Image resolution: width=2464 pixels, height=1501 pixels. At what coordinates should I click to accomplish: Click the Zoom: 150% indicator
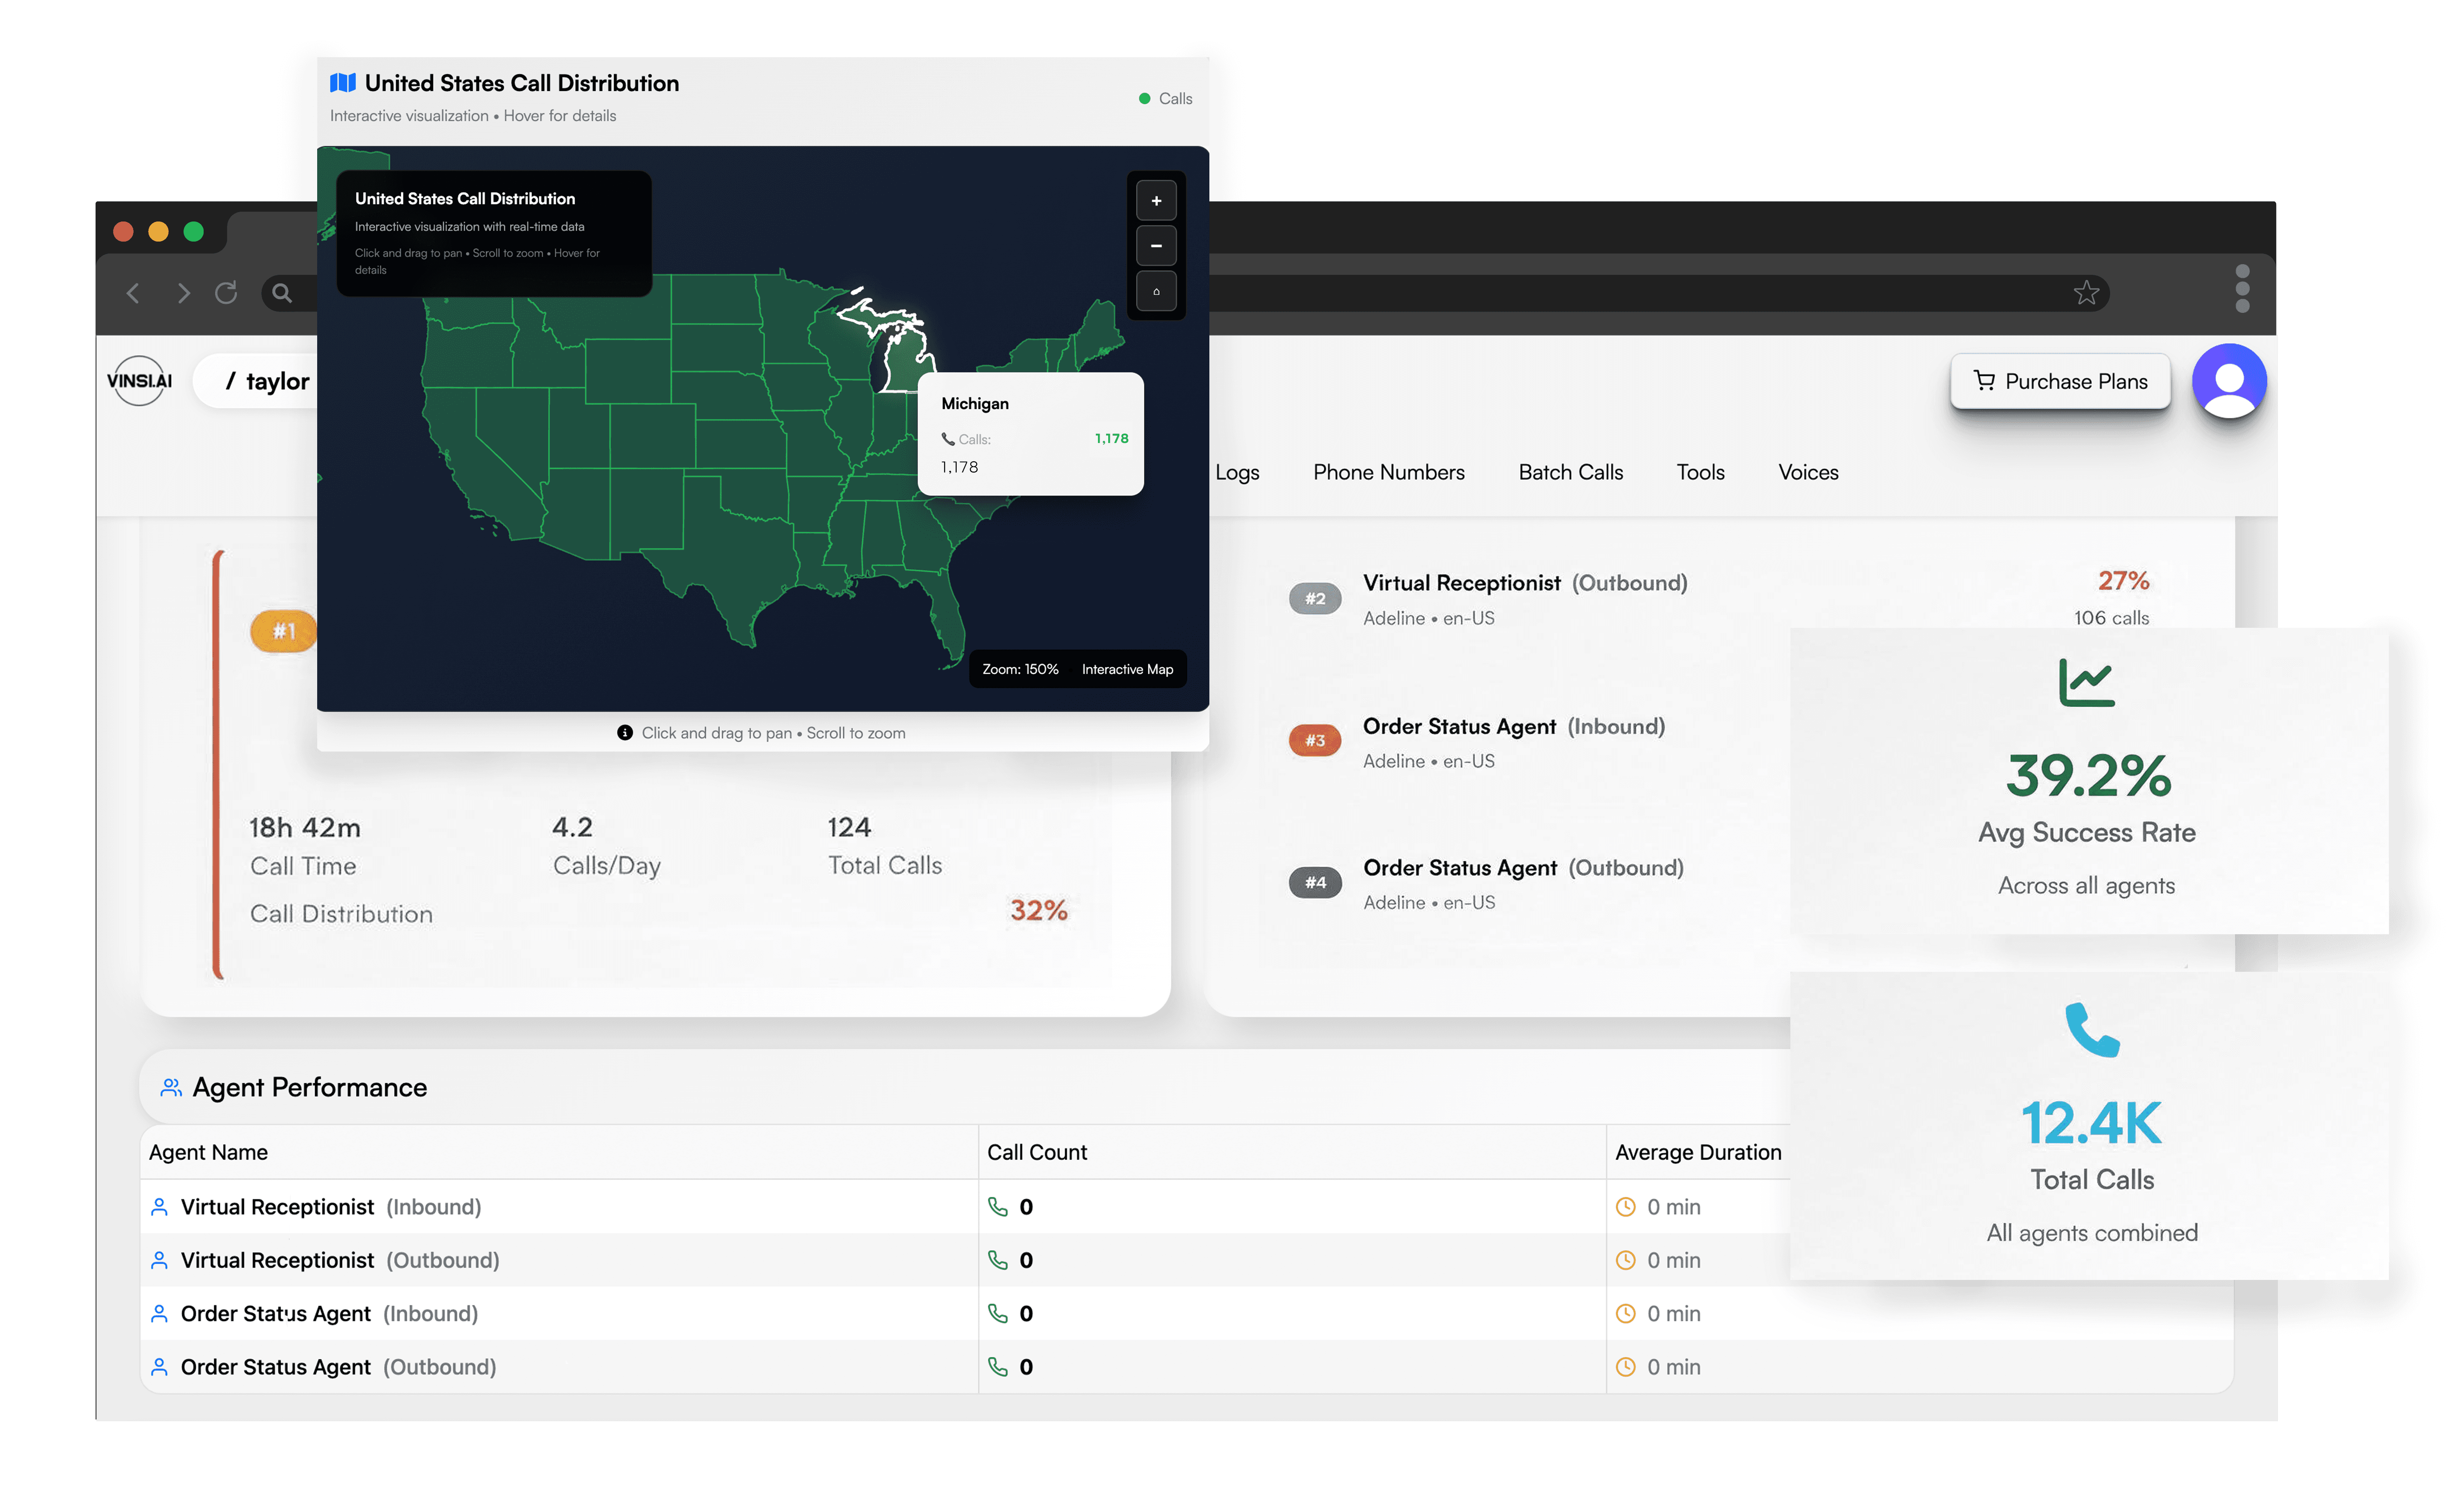pyautogui.click(x=1020, y=669)
